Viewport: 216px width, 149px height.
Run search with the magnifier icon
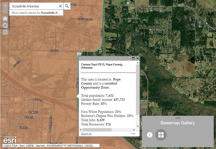67,6
